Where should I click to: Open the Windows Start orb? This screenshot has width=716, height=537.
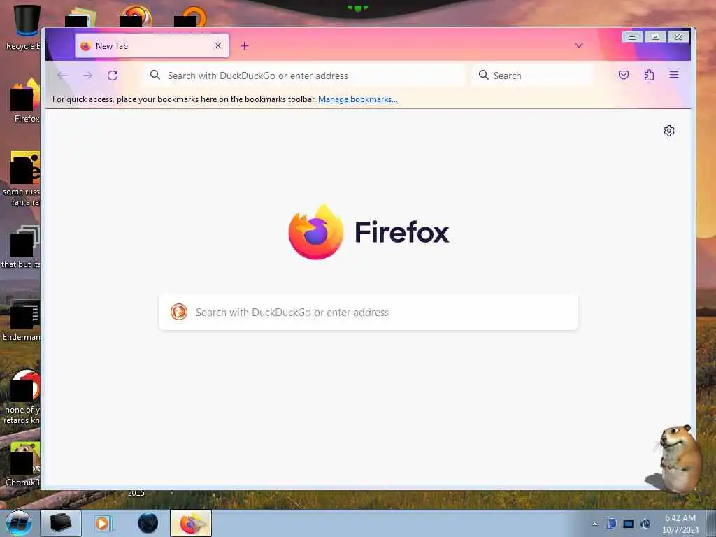(18, 523)
